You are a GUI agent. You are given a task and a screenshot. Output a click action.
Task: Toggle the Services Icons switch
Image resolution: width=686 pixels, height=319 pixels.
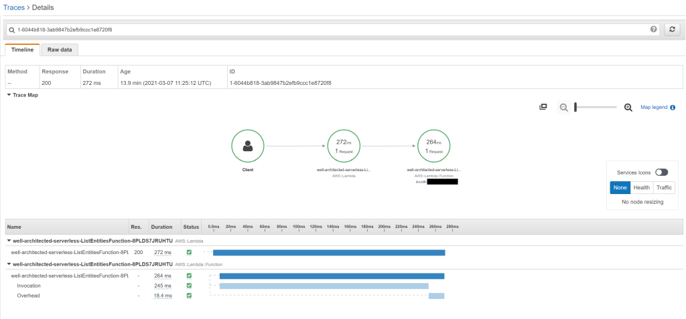(661, 173)
